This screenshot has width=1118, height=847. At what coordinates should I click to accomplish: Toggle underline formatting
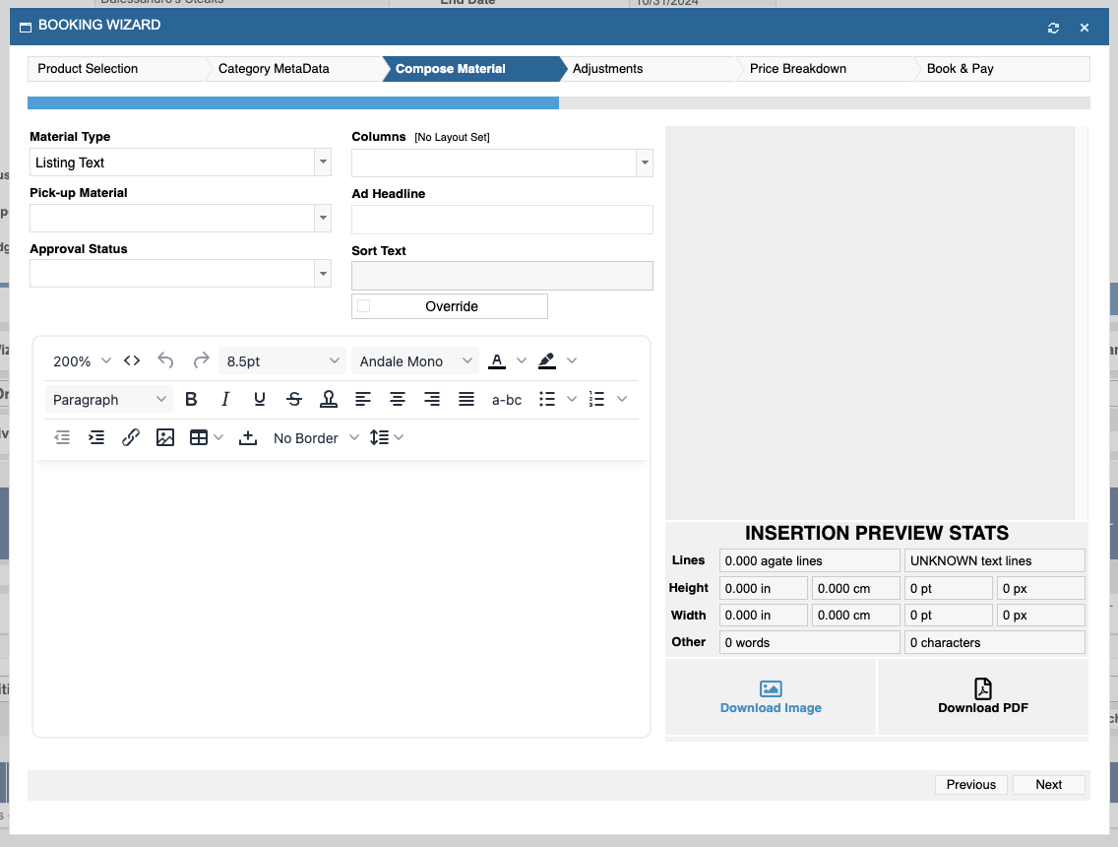point(260,399)
